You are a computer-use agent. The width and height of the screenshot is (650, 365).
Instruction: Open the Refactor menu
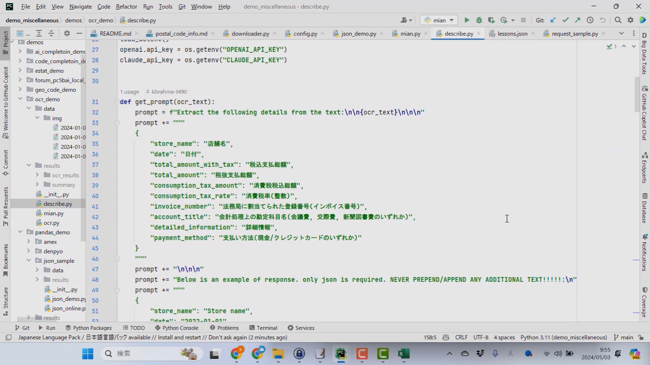click(x=126, y=7)
